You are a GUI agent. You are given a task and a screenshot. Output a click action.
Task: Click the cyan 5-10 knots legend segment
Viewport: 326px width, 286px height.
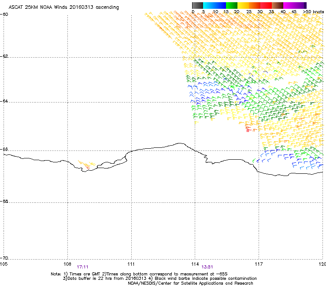click(x=209, y=5)
